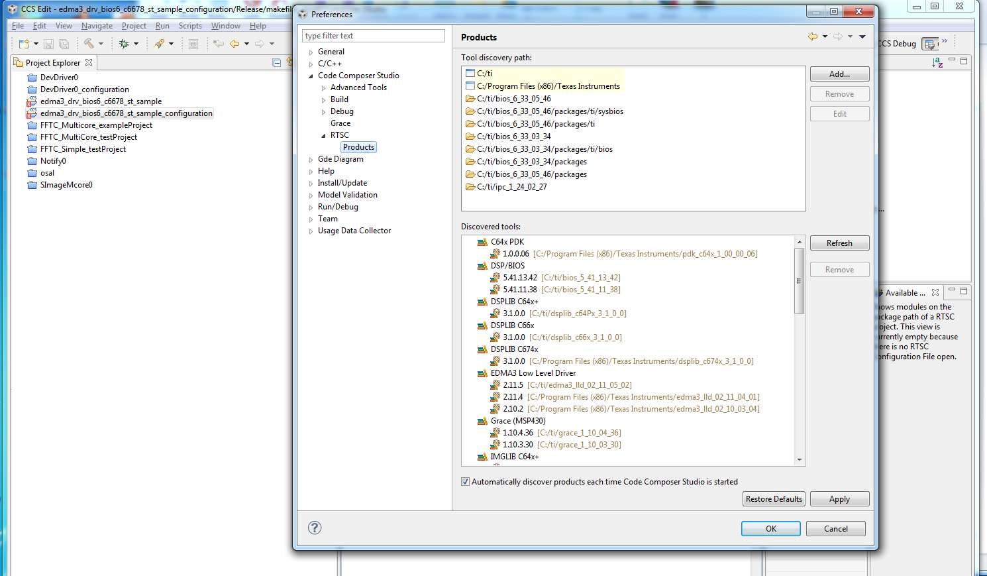This screenshot has width=987, height=576.
Task: Collapse the Code Composer Studio tree node
Action: 309,75
